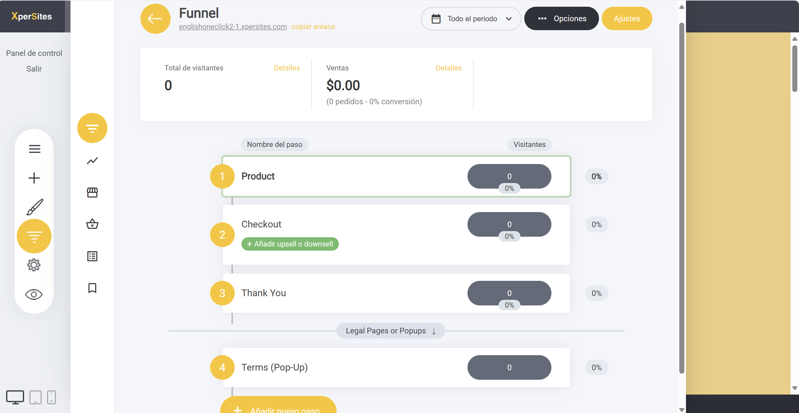Open the storefront icon in sidebar
This screenshot has width=799, height=413.
click(x=92, y=193)
